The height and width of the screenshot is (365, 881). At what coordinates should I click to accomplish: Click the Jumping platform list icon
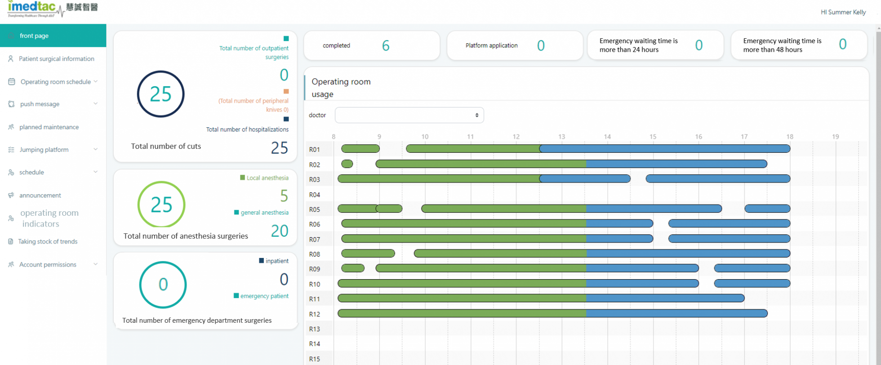(11, 150)
